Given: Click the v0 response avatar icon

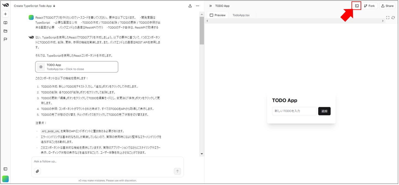Looking at the screenshot, I should (31, 37).
